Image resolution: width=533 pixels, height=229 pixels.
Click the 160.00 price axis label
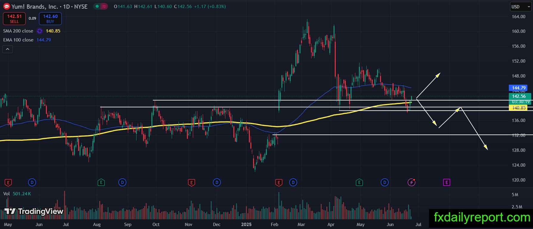click(x=519, y=31)
